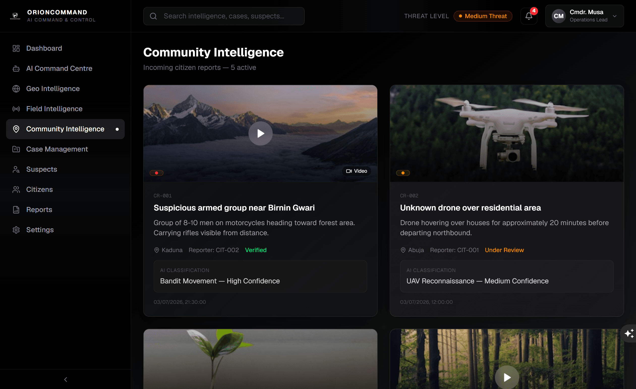The height and width of the screenshot is (389, 636).
Task: Select the Community Intelligence menu item
Action: point(65,129)
